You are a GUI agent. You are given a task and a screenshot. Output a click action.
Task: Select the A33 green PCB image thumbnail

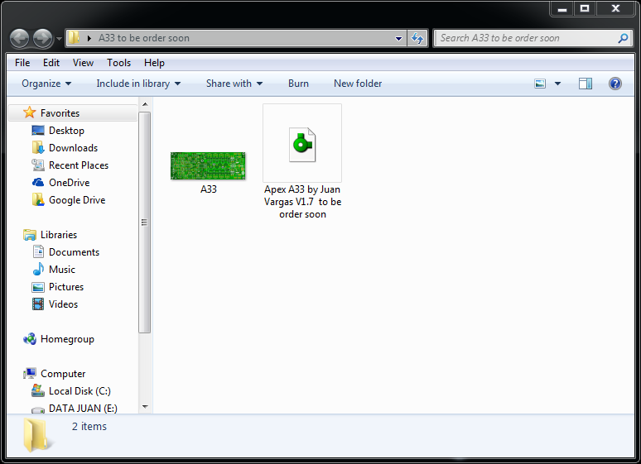208,165
